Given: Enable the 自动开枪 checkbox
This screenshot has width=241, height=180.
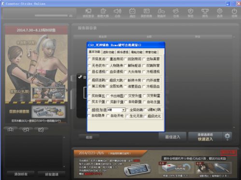Looking at the screenshot, I should point(108,116).
